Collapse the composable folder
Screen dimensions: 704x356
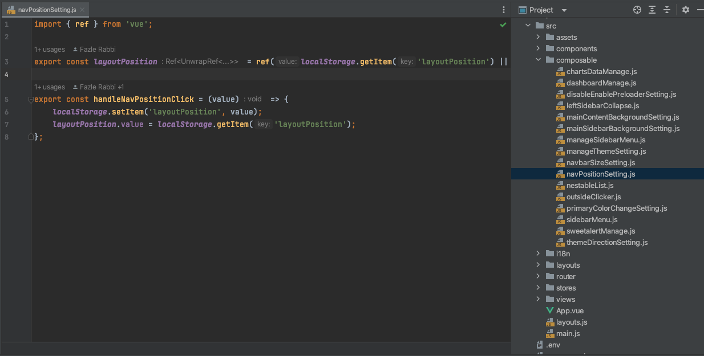[538, 60]
